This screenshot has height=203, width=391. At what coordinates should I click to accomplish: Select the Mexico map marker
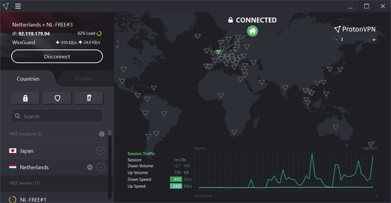[x=122, y=81]
